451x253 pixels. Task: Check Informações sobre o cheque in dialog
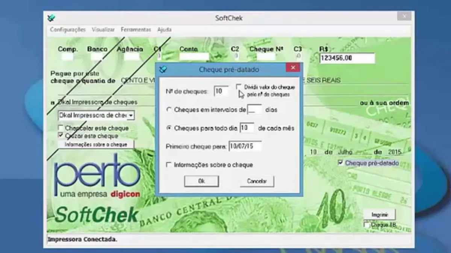click(x=169, y=165)
